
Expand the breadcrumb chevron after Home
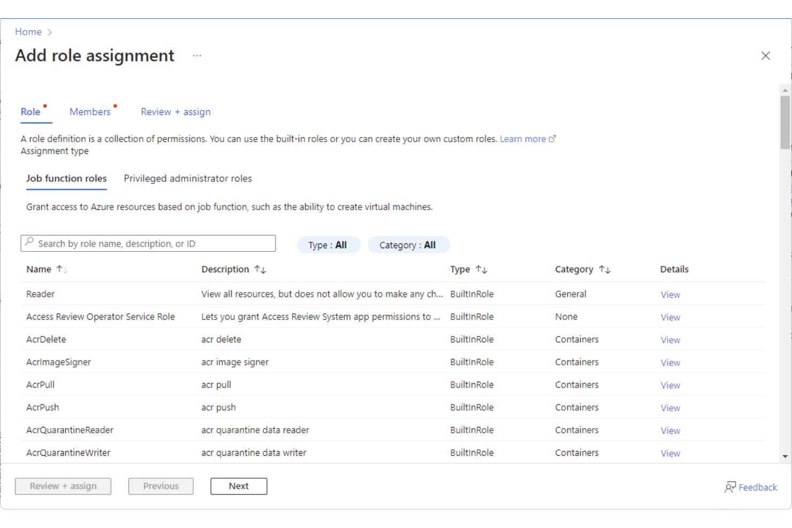(x=50, y=32)
